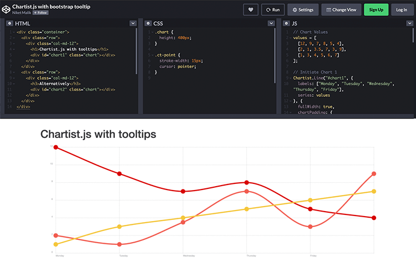Fold HTML line 1 container div arrow
This screenshot has width=416, height=277.
point(14,32)
